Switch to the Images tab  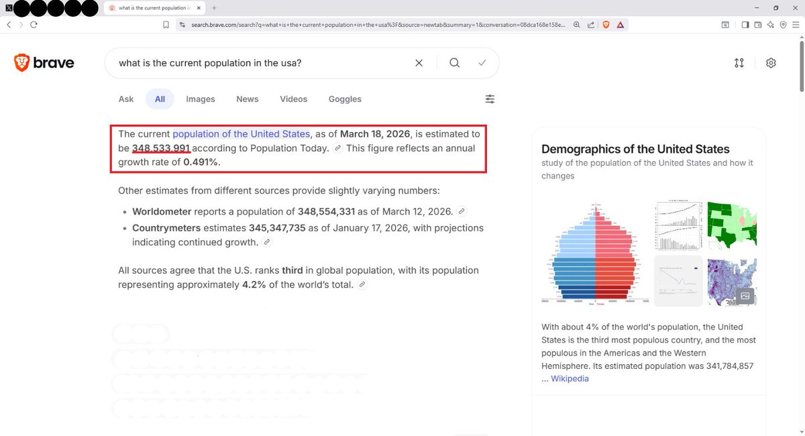(x=201, y=99)
